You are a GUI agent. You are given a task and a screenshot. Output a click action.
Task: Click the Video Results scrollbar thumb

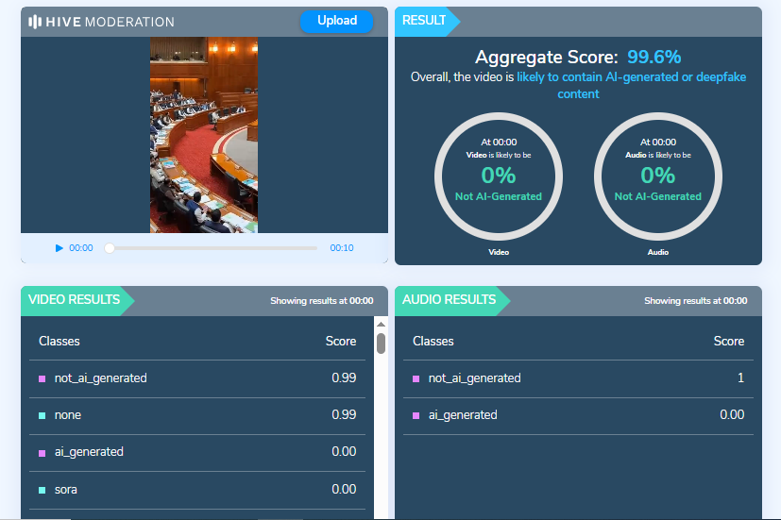click(x=381, y=343)
